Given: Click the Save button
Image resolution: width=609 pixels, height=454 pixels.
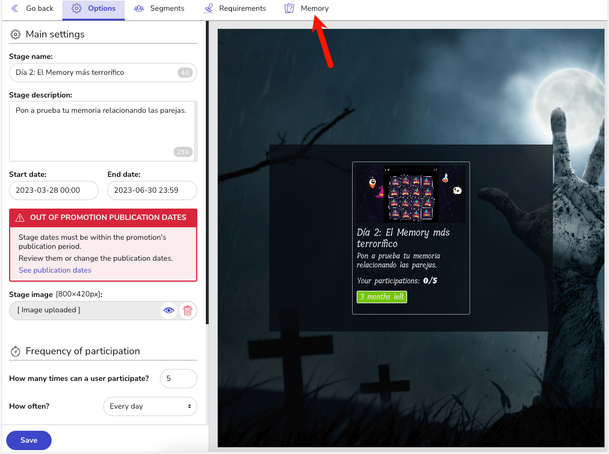Looking at the screenshot, I should (x=29, y=440).
